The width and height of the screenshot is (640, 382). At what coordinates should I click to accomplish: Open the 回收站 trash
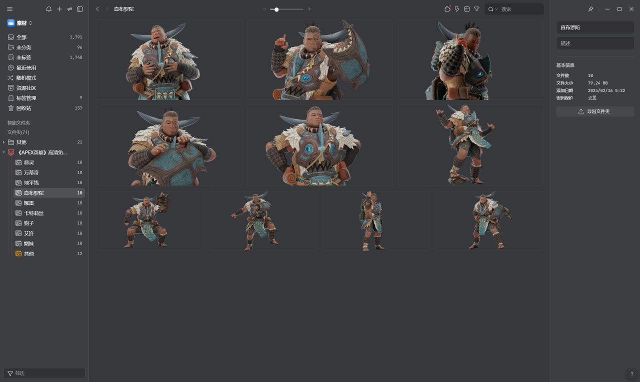[44, 108]
